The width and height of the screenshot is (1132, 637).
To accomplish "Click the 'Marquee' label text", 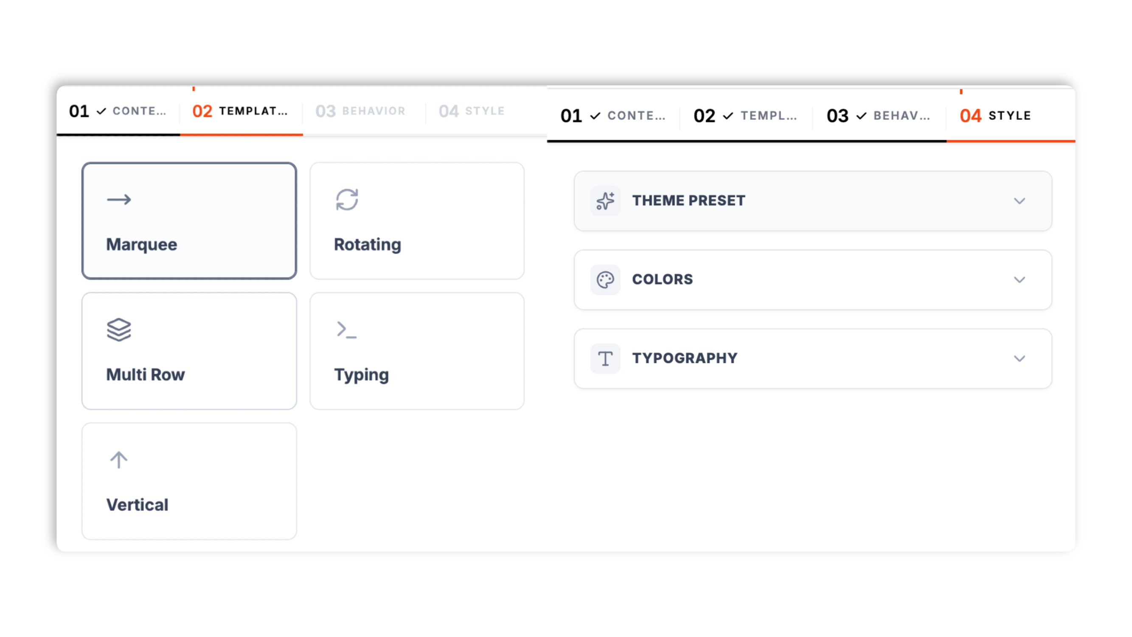I will coord(141,245).
